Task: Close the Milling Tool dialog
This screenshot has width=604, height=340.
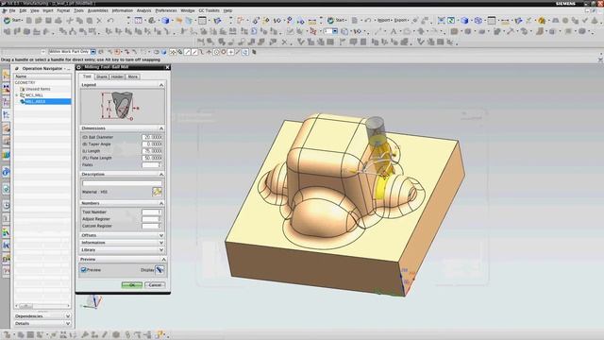Action: [x=168, y=67]
